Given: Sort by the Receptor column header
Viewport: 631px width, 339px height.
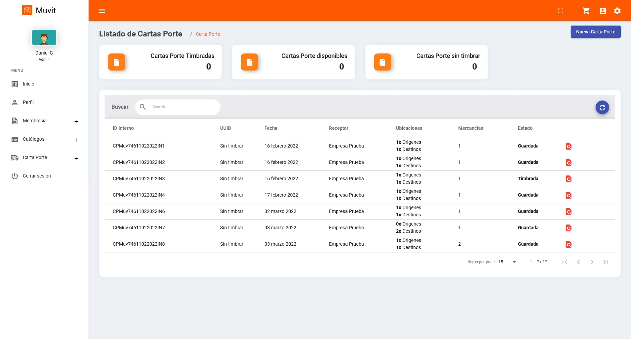Looking at the screenshot, I should [x=339, y=128].
